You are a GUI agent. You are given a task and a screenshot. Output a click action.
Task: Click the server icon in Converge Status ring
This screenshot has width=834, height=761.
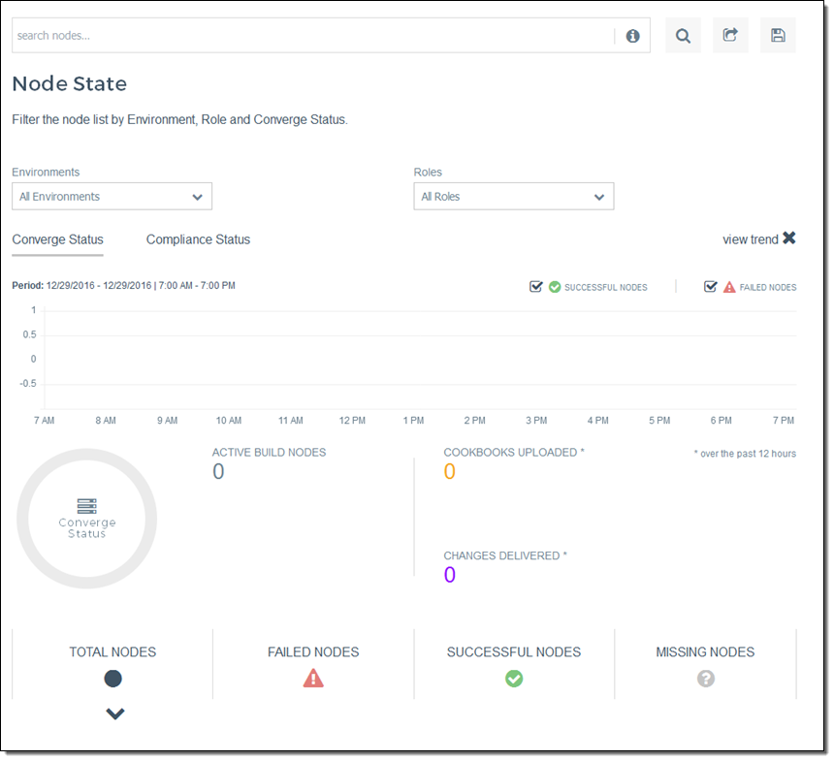point(86,506)
